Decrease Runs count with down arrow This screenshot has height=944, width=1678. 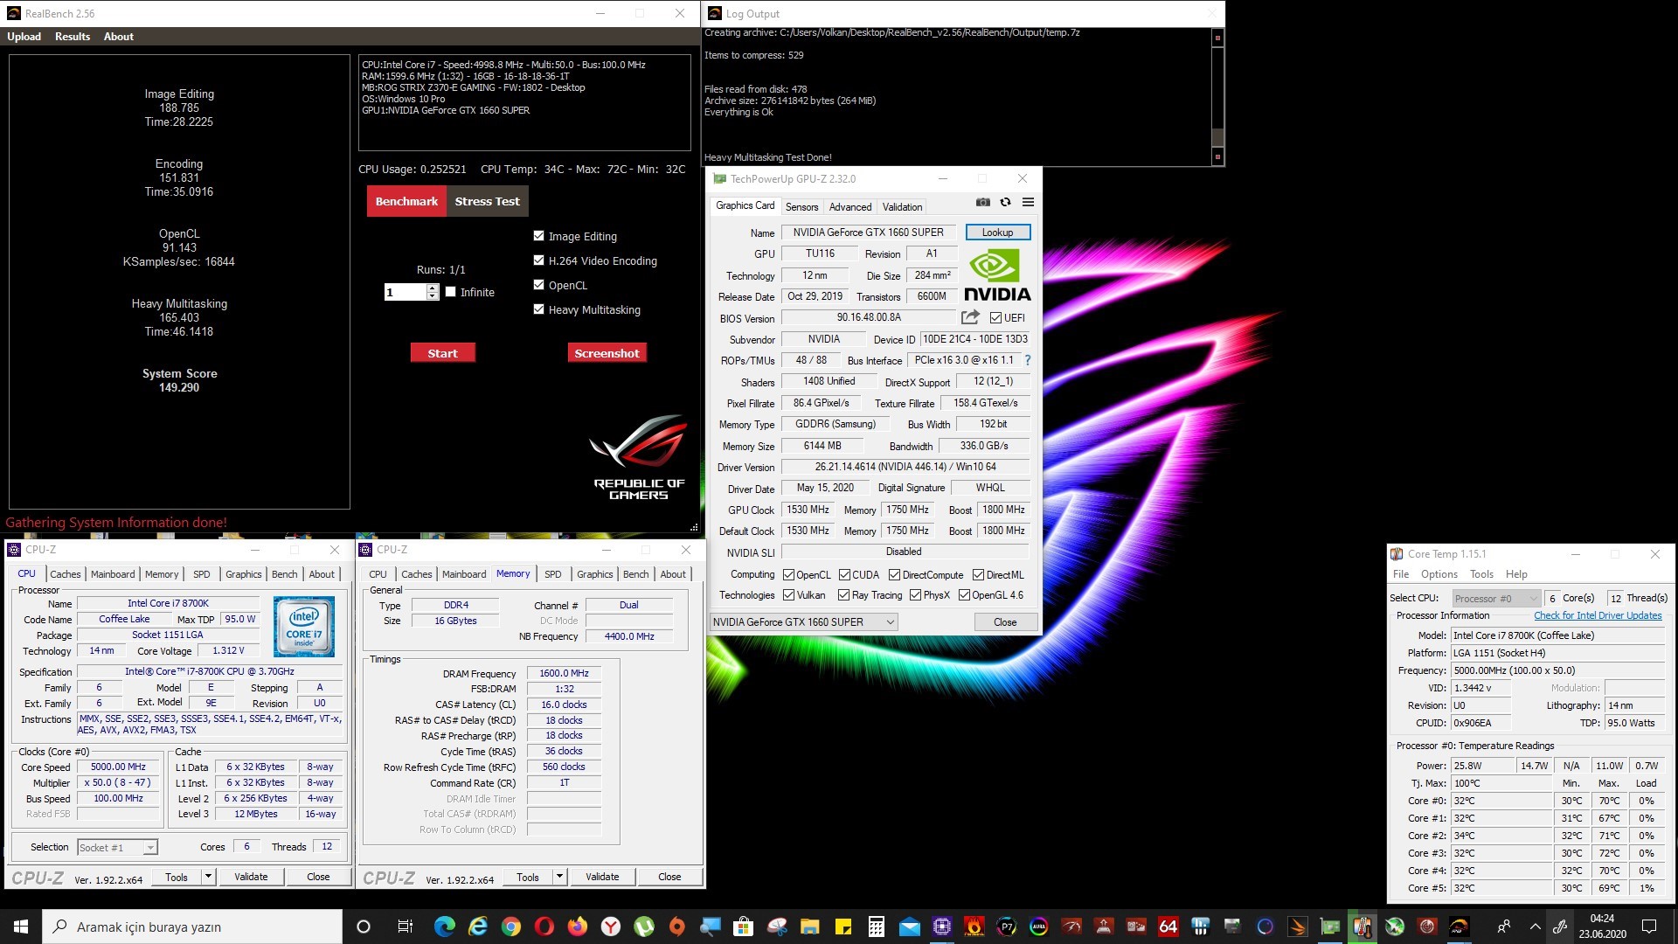click(432, 296)
